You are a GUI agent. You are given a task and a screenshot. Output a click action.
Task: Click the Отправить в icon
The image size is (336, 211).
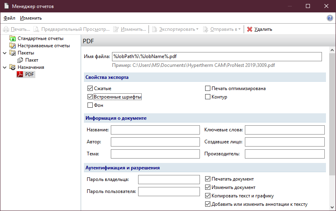tap(206, 29)
